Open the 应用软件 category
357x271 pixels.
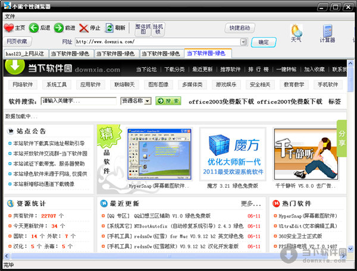click(90, 84)
